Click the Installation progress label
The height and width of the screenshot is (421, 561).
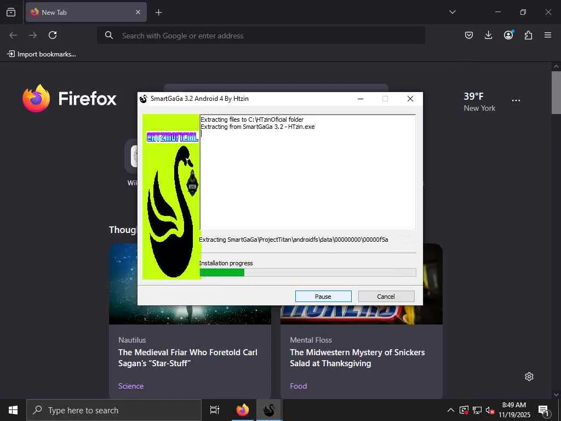tap(226, 263)
